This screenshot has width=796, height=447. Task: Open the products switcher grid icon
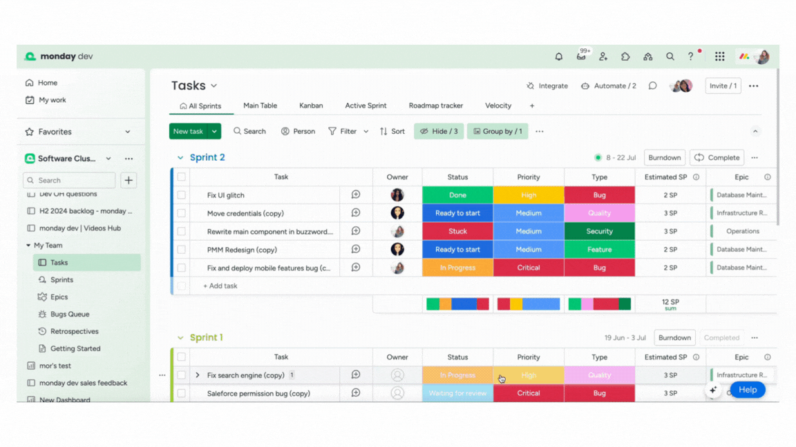click(x=719, y=57)
